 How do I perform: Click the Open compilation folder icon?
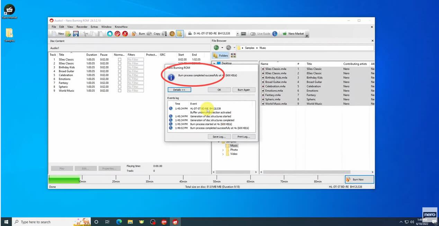pyautogui.click(x=69, y=34)
